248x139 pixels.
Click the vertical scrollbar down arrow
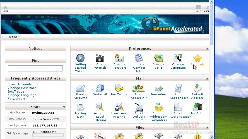tap(212, 137)
